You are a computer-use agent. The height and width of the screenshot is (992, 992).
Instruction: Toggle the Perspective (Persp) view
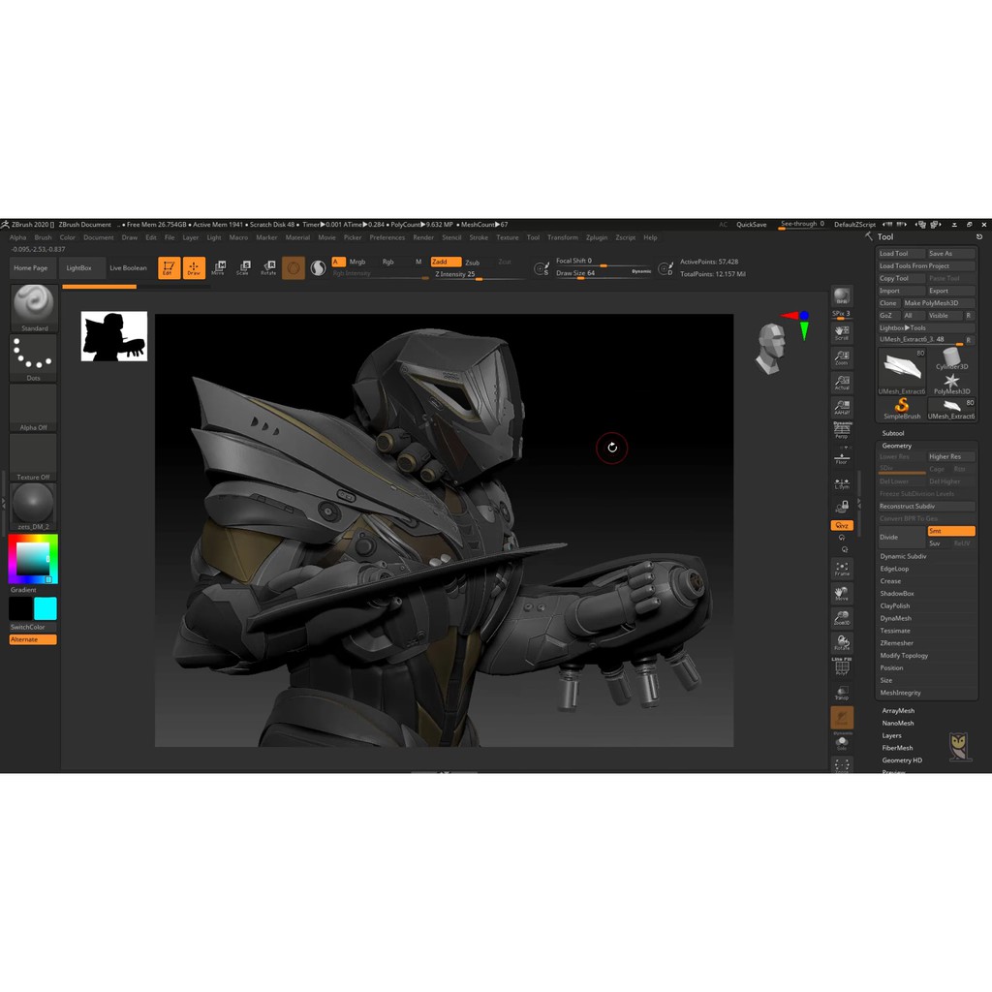(x=841, y=431)
